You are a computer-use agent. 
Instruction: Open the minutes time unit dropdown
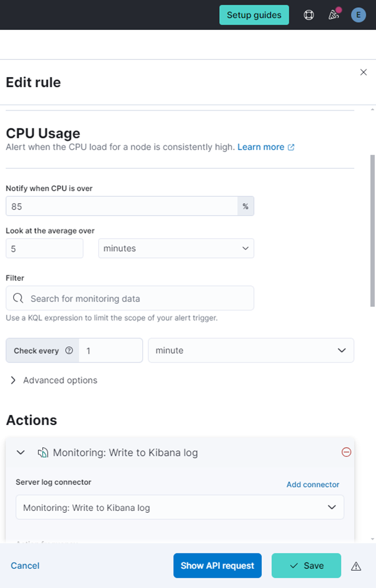pos(176,248)
